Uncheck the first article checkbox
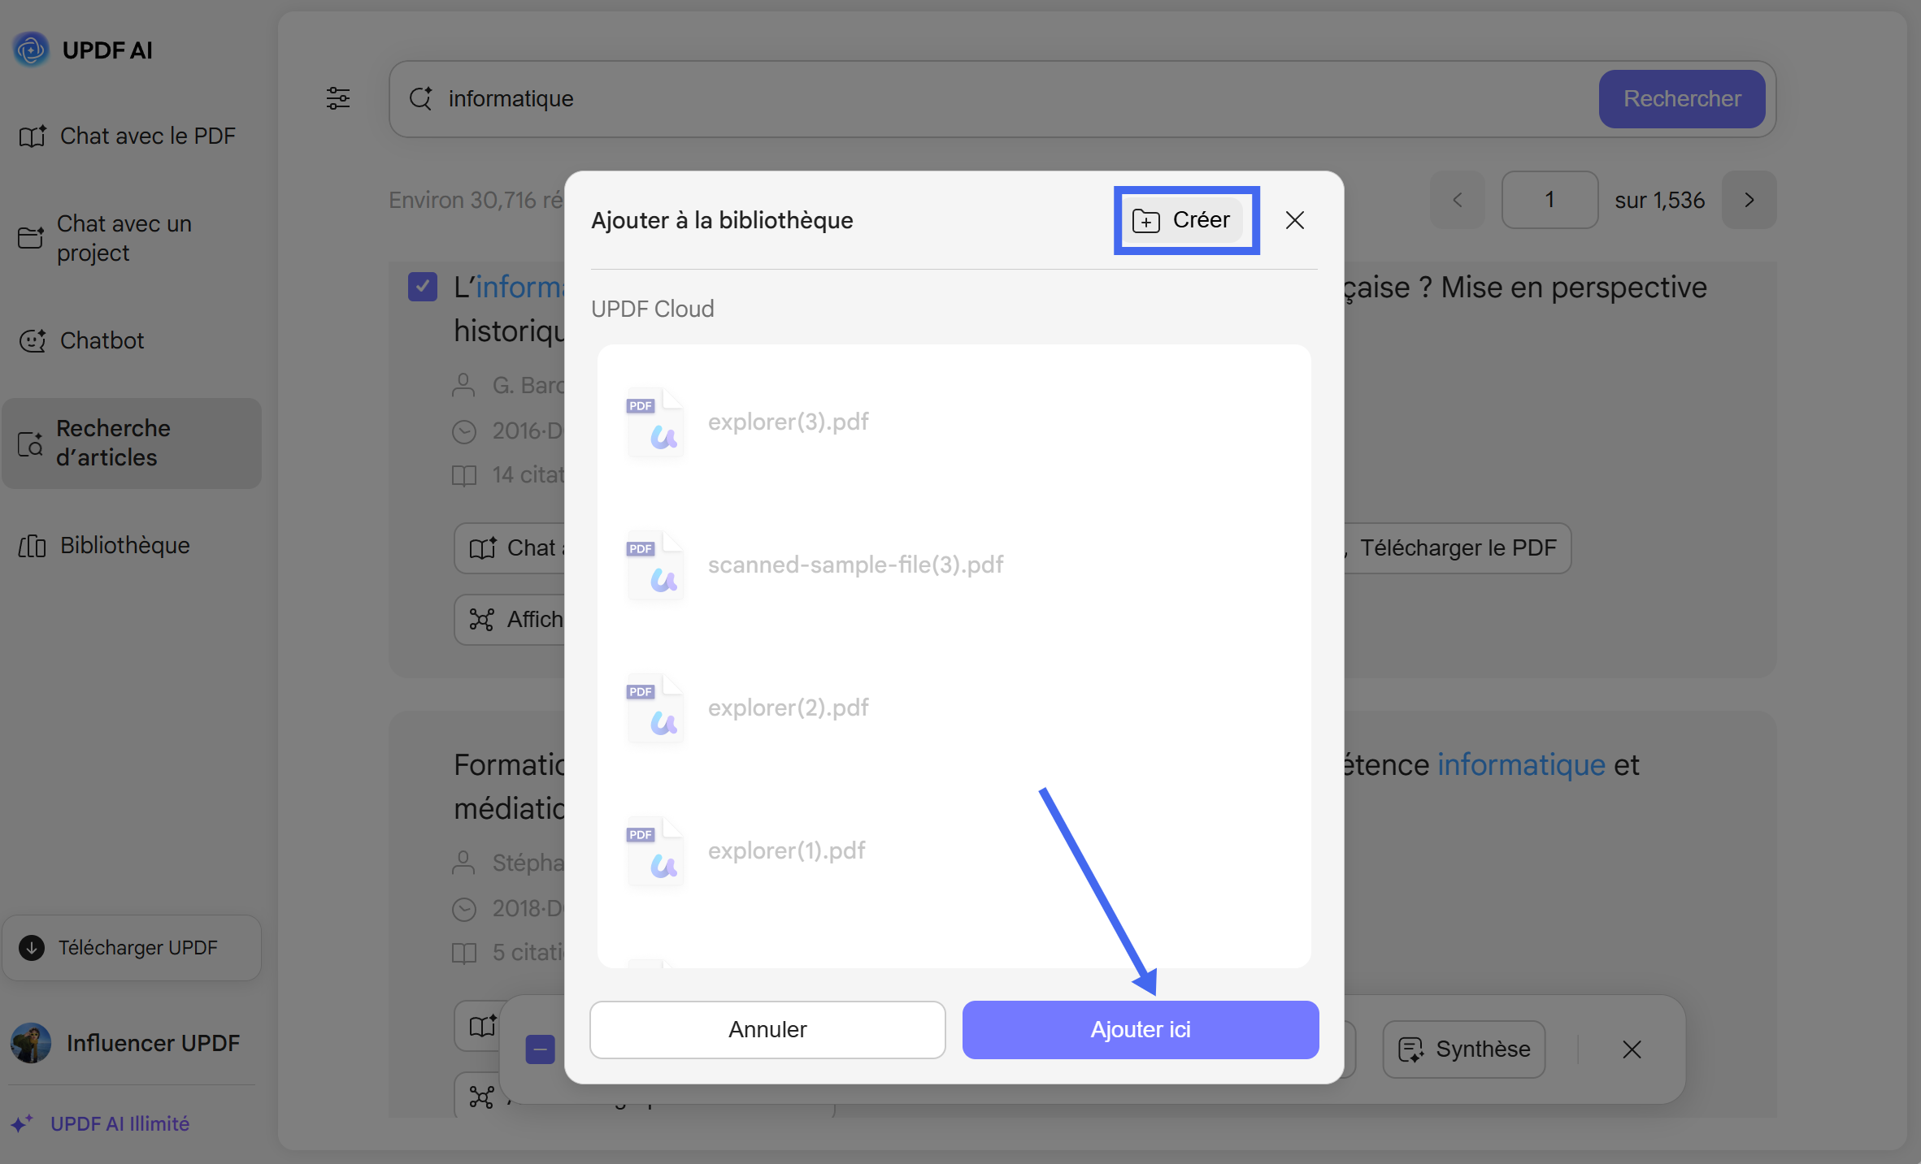 pyautogui.click(x=423, y=287)
